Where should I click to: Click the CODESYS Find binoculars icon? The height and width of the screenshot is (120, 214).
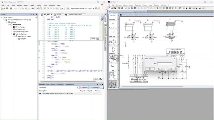tap(32, 9)
